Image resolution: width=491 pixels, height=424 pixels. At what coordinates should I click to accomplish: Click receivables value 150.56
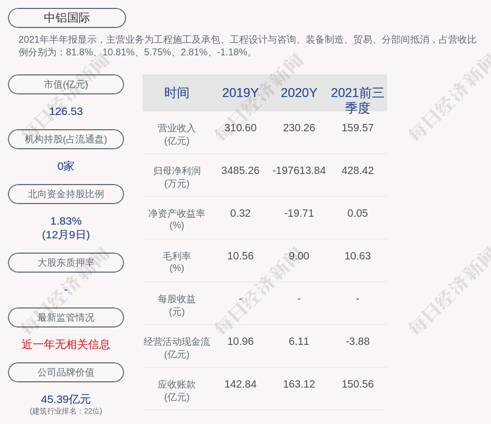[357, 384]
